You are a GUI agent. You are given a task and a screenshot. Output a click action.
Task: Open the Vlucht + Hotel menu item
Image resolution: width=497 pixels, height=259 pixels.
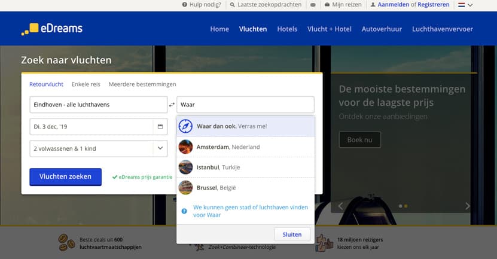pos(330,29)
